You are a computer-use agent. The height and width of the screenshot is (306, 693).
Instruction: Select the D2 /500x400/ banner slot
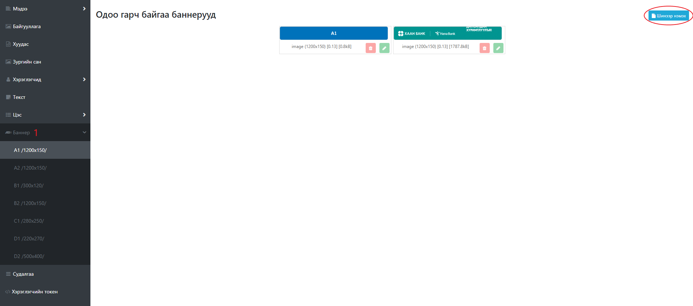point(29,256)
